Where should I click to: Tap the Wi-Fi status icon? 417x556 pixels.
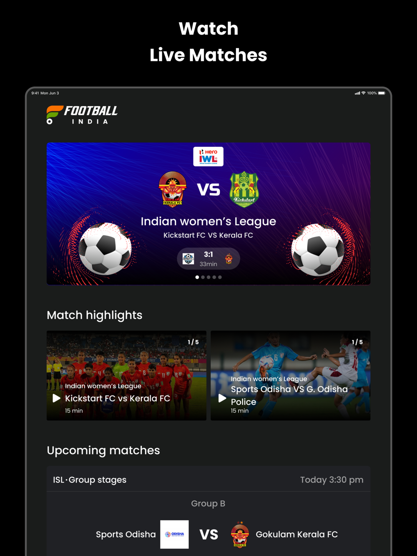pyautogui.click(x=363, y=93)
